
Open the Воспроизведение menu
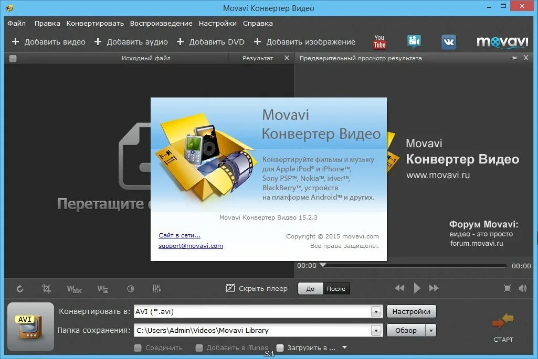(161, 23)
